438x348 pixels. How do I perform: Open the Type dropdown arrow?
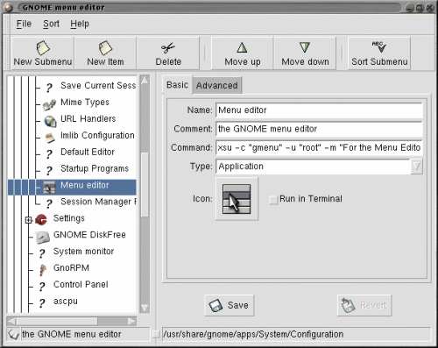click(x=416, y=167)
